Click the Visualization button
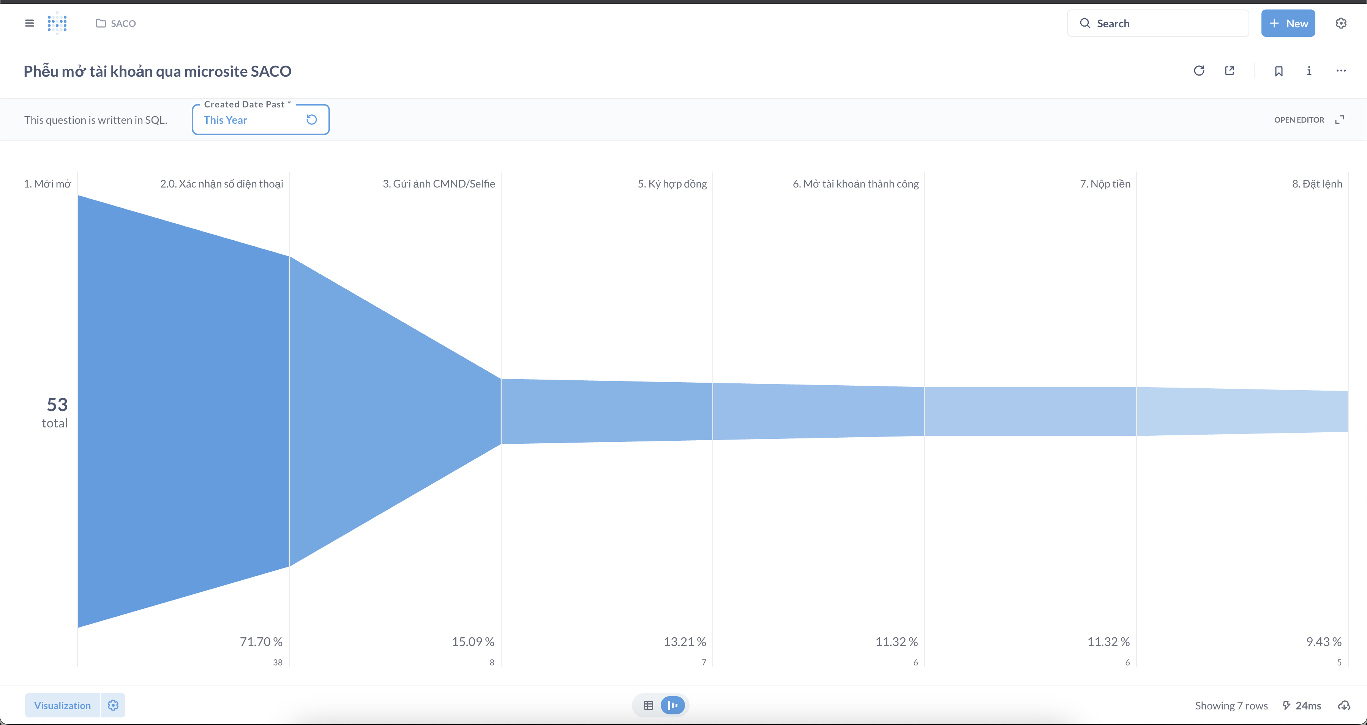Image resolution: width=1367 pixels, height=725 pixels. [63, 705]
